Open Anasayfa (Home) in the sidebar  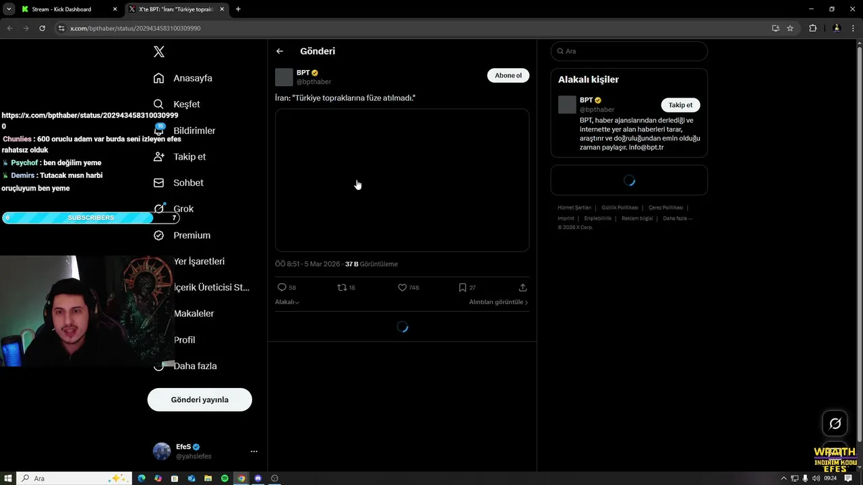pos(183,78)
